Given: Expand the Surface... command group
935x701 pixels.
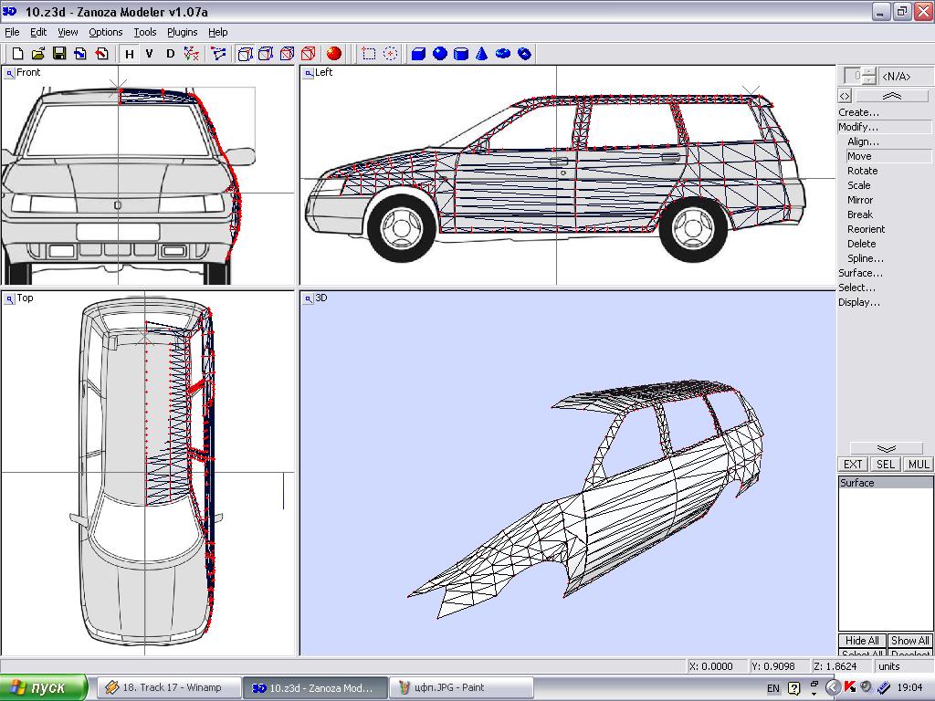Looking at the screenshot, I should coord(860,273).
